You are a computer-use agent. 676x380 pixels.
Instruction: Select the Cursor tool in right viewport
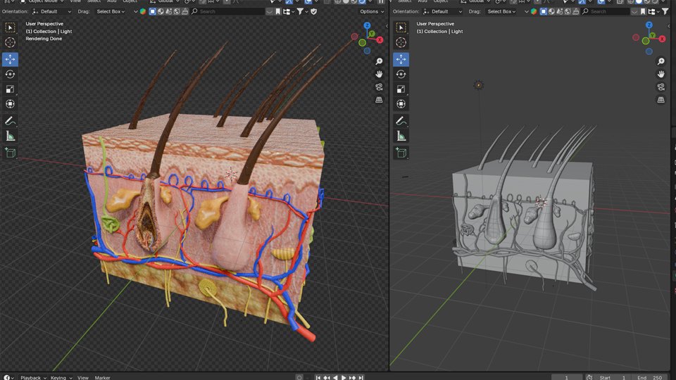pos(401,43)
